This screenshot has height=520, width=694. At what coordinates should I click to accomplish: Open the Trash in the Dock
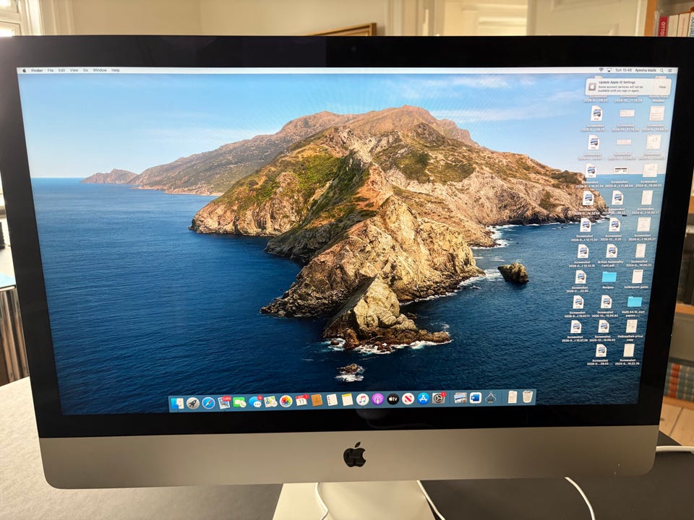pos(527,396)
